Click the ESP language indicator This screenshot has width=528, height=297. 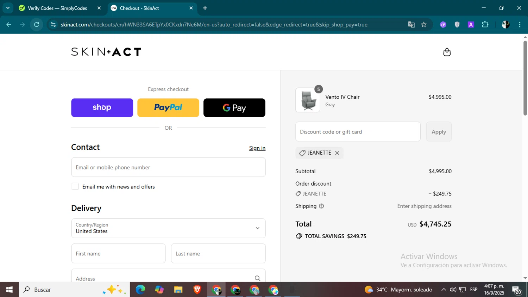[474, 290]
